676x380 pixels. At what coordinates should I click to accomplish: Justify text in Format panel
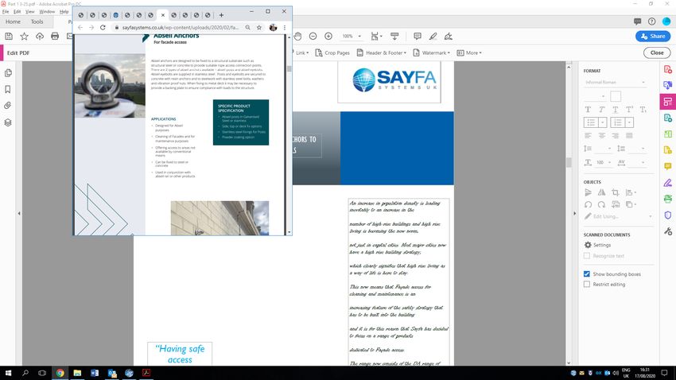[x=629, y=136]
